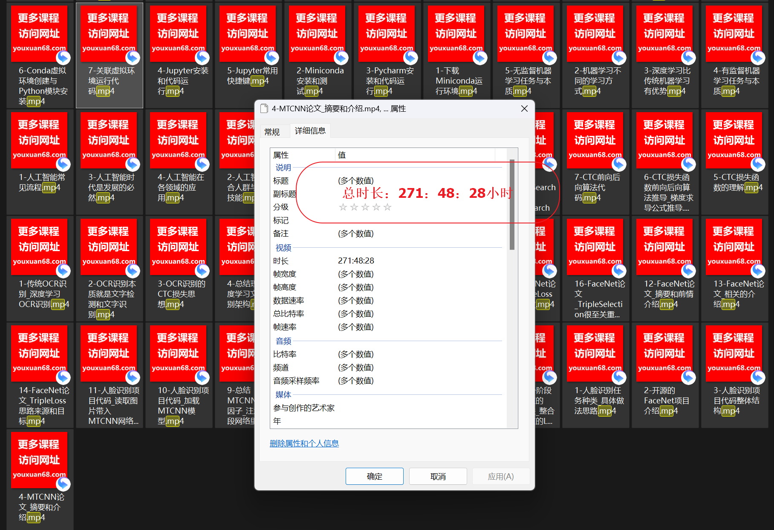
Task: Select the 帧高度 property row
Action: coord(388,287)
